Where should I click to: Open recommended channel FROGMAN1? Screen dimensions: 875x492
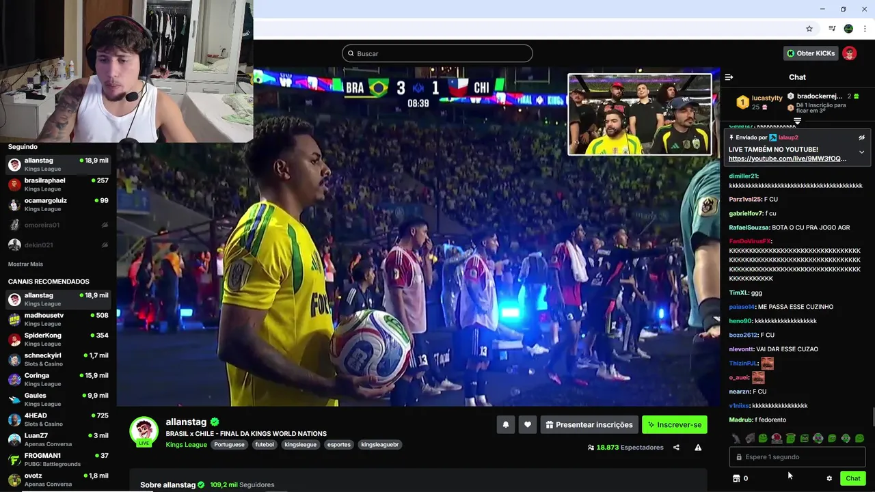(x=58, y=459)
